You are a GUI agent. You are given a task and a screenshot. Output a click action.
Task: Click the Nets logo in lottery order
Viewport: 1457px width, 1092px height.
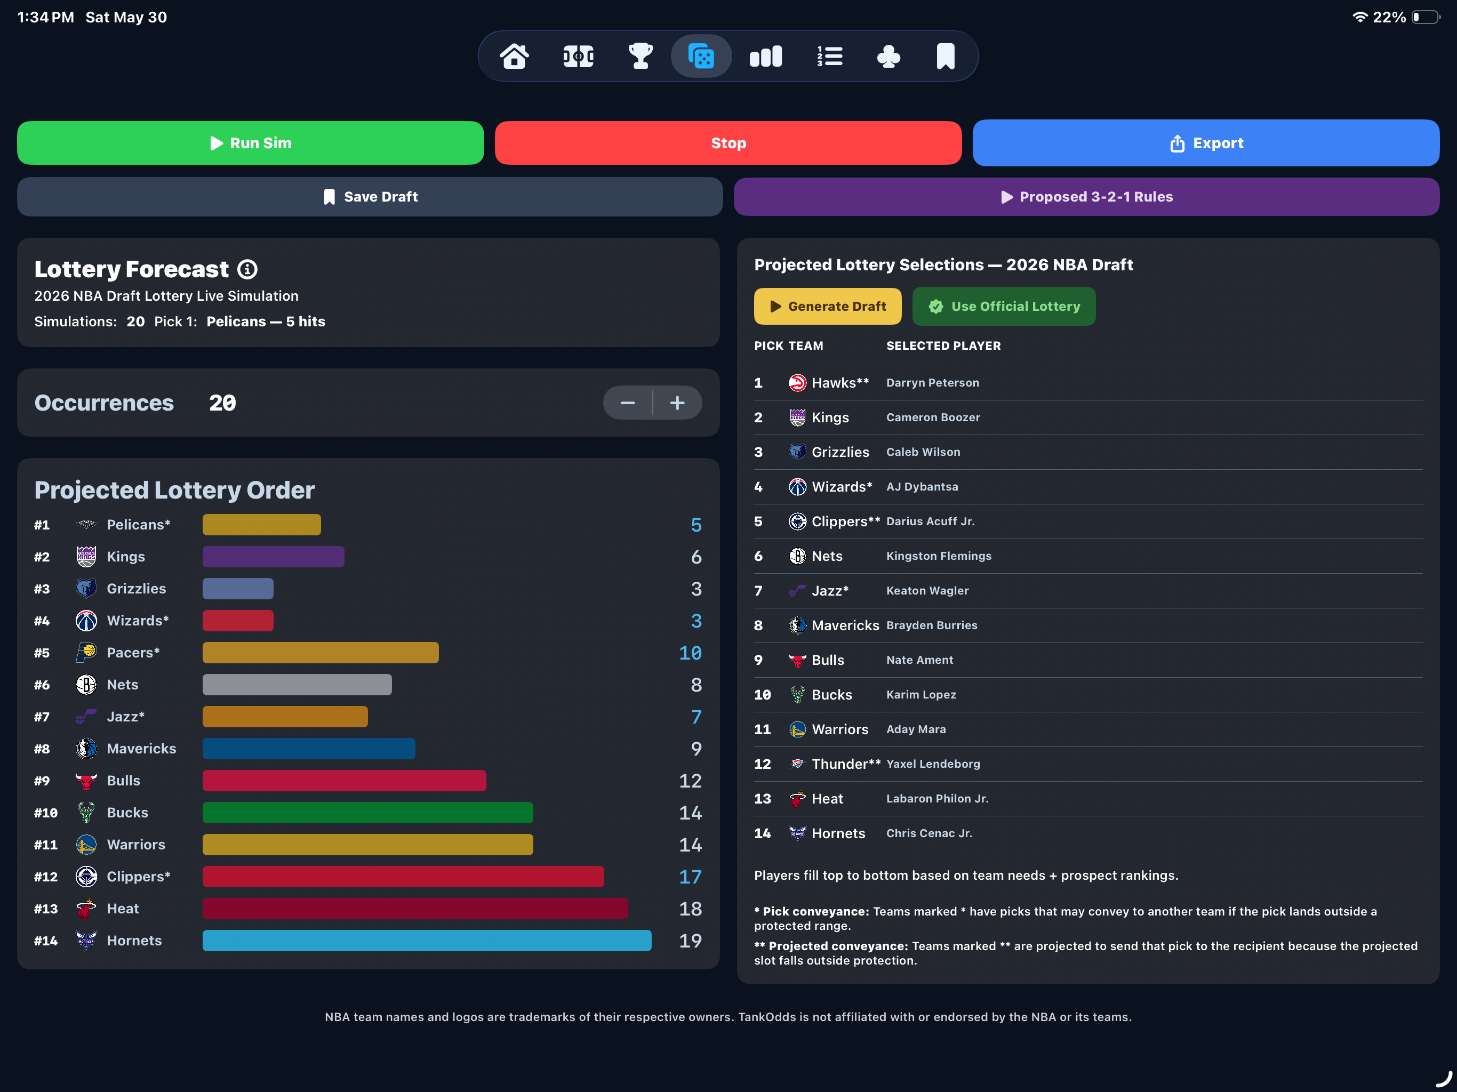click(x=86, y=684)
